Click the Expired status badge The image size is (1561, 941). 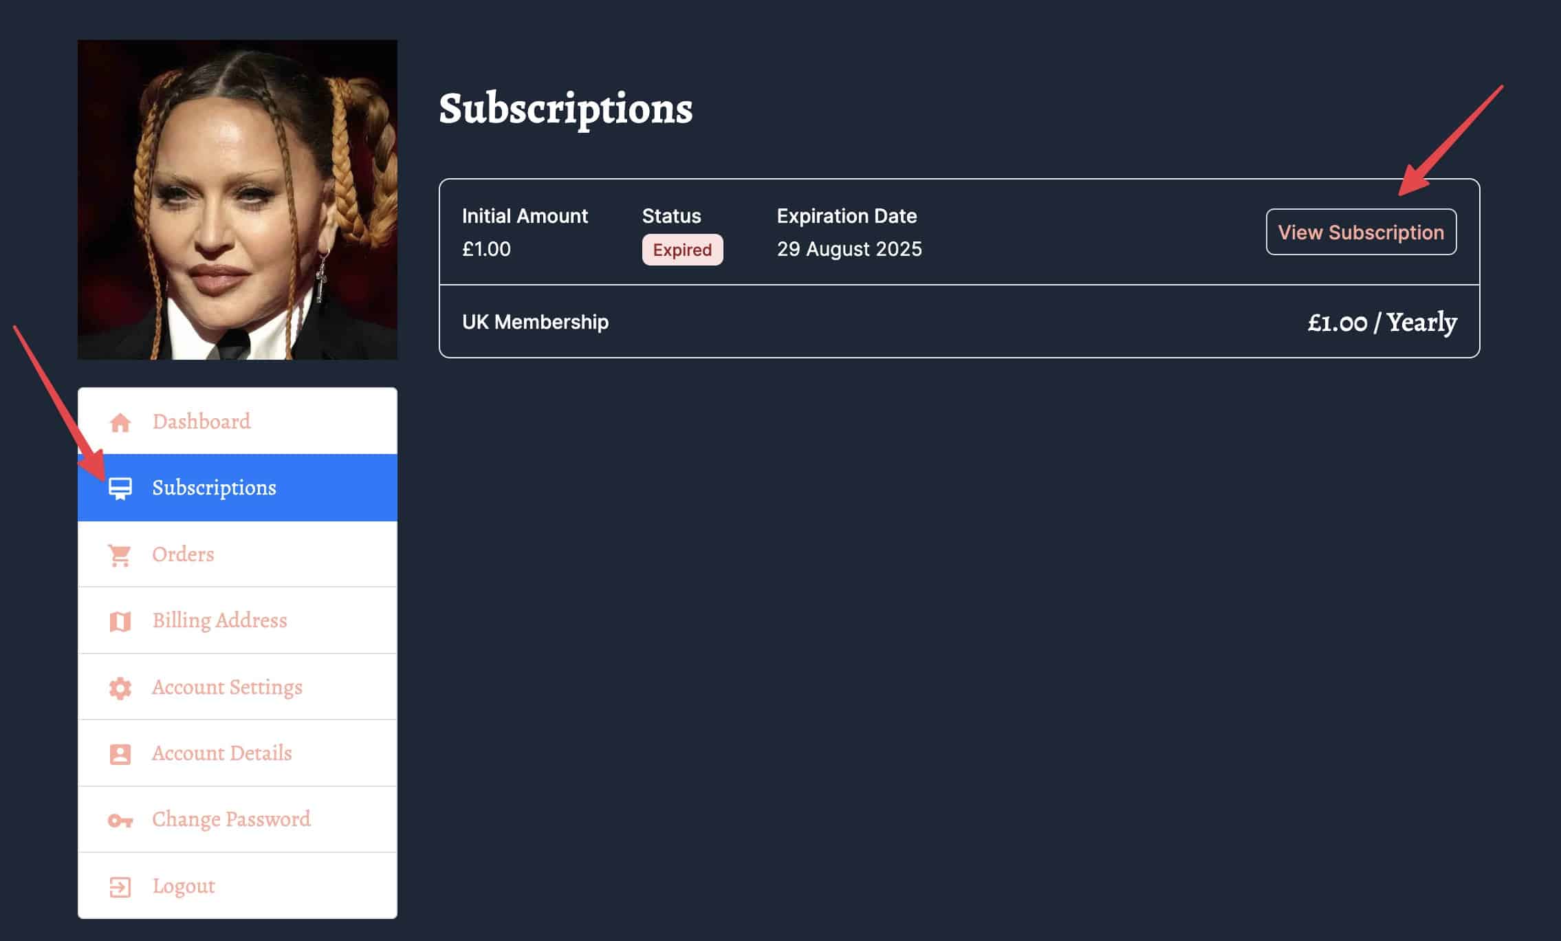(682, 250)
